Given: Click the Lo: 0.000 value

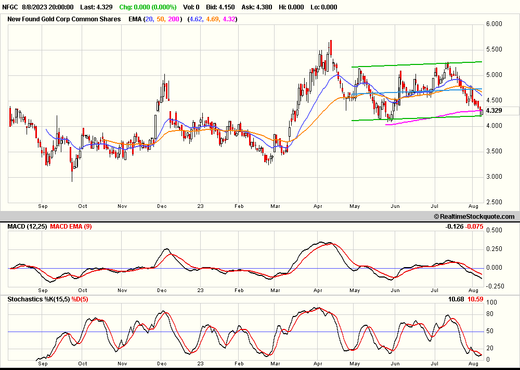Looking at the screenshot, I should pyautogui.click(x=323, y=7).
